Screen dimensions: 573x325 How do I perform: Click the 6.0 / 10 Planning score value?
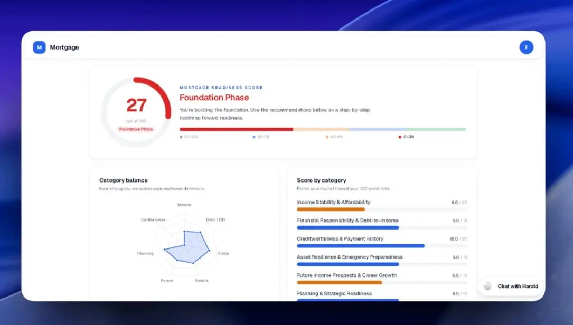click(x=459, y=294)
